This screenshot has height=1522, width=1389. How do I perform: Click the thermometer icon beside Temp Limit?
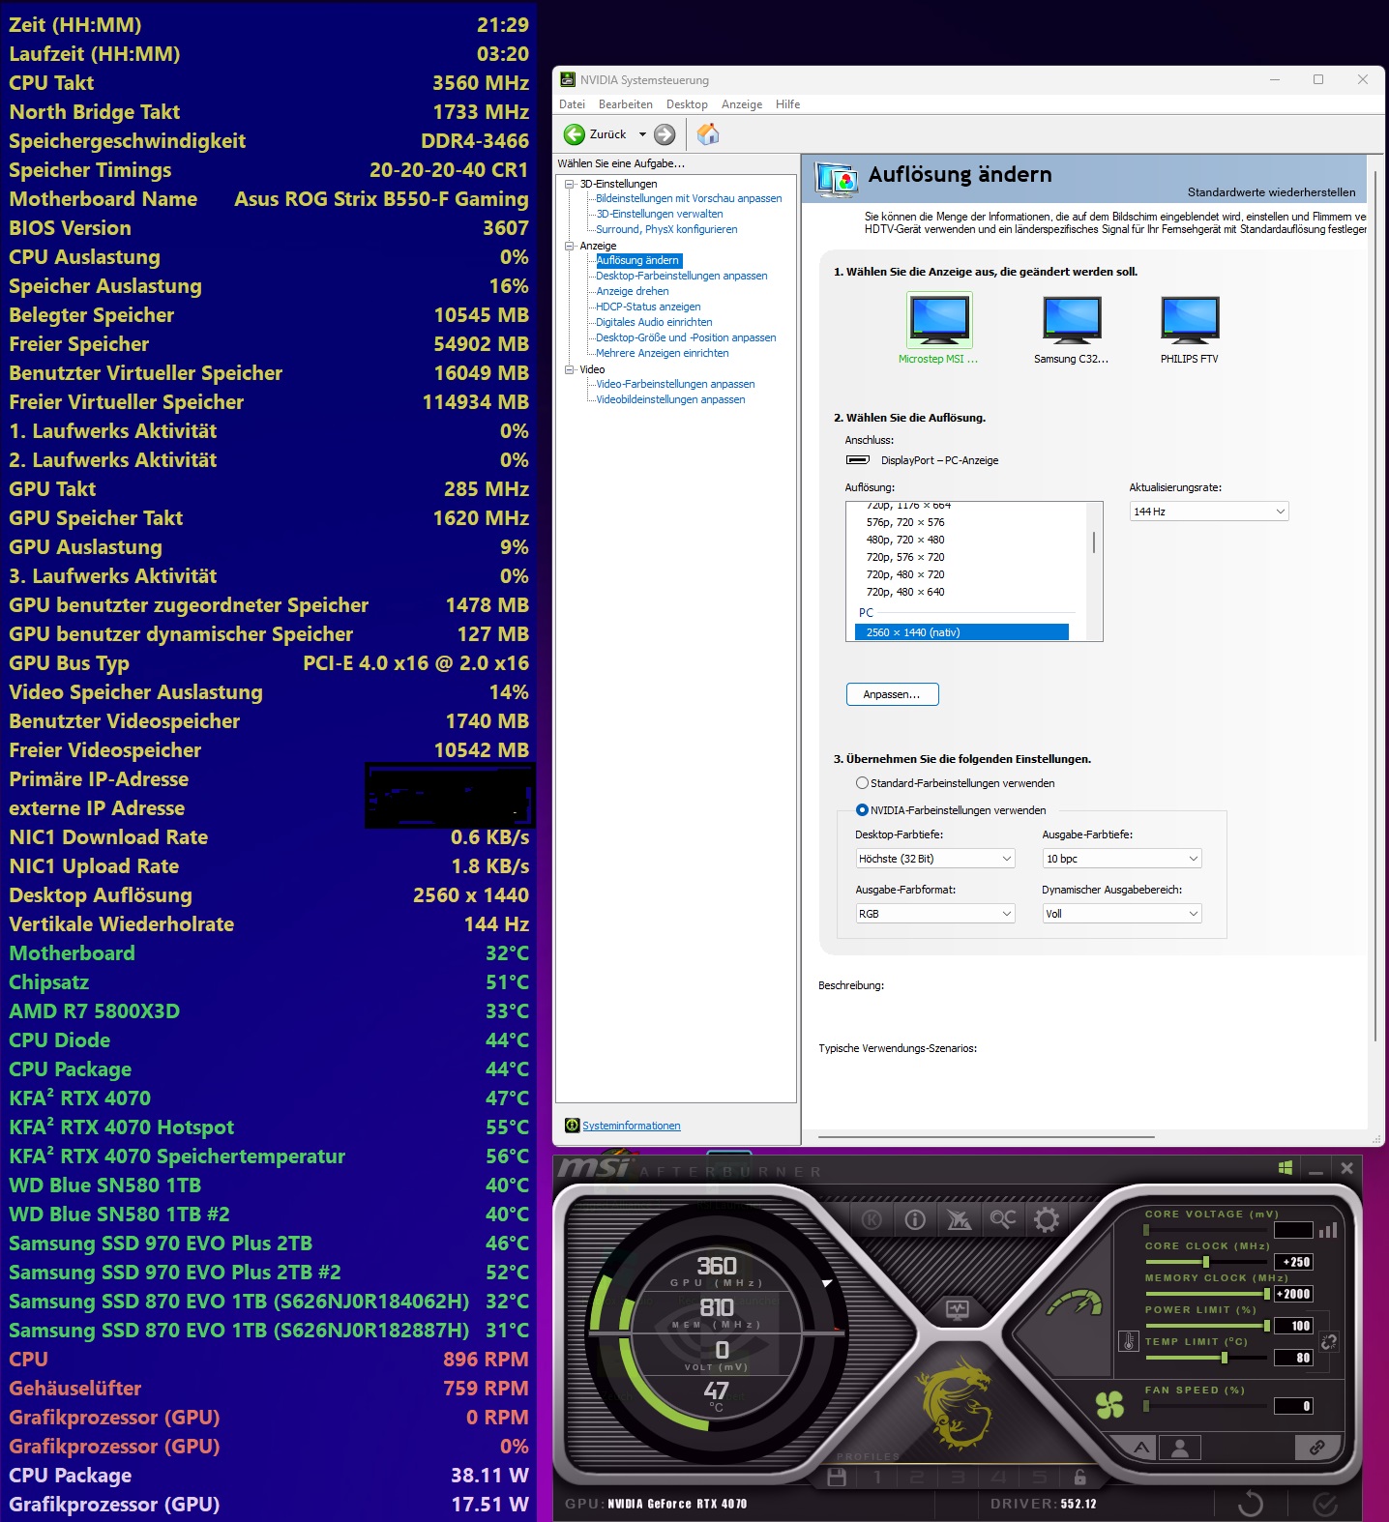point(1128,1342)
